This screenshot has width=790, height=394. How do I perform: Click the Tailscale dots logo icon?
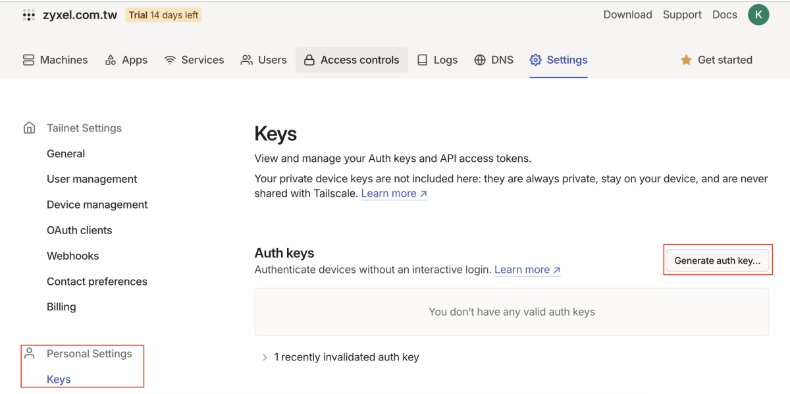pos(29,15)
